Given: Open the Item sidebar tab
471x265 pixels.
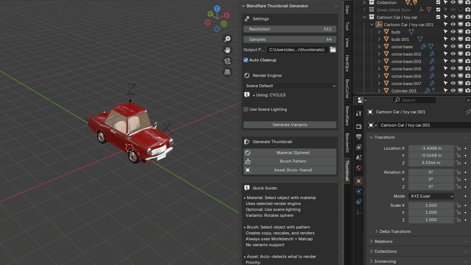Looking at the screenshot, I should tap(346, 10).
